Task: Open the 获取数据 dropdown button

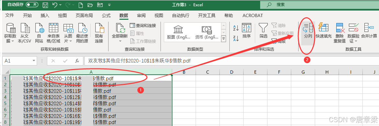Action: (10, 33)
